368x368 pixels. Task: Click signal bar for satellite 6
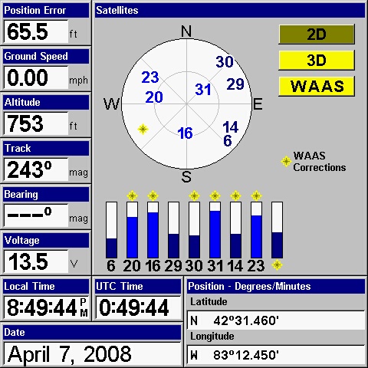tap(111, 230)
